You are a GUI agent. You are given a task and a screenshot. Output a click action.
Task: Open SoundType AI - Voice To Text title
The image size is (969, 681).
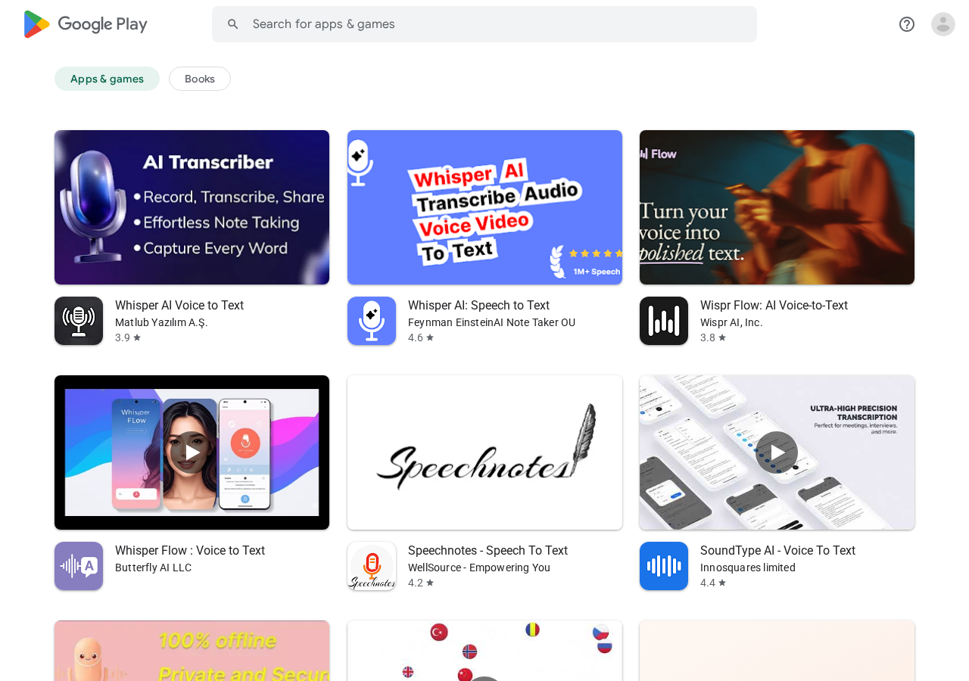click(x=777, y=551)
